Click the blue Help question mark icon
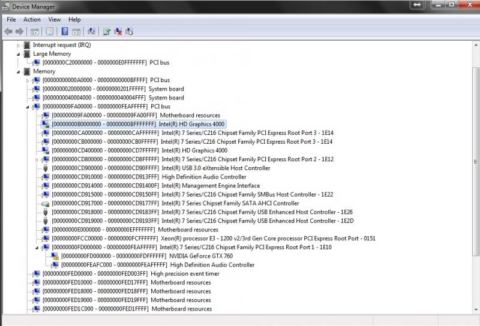This screenshot has width=480, height=326. tap(65, 31)
